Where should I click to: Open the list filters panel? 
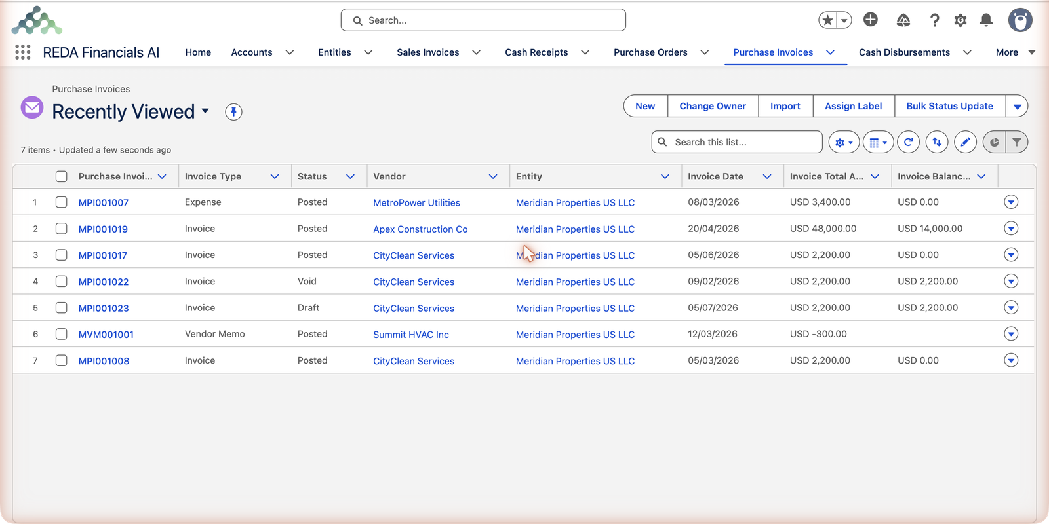coord(1017,142)
